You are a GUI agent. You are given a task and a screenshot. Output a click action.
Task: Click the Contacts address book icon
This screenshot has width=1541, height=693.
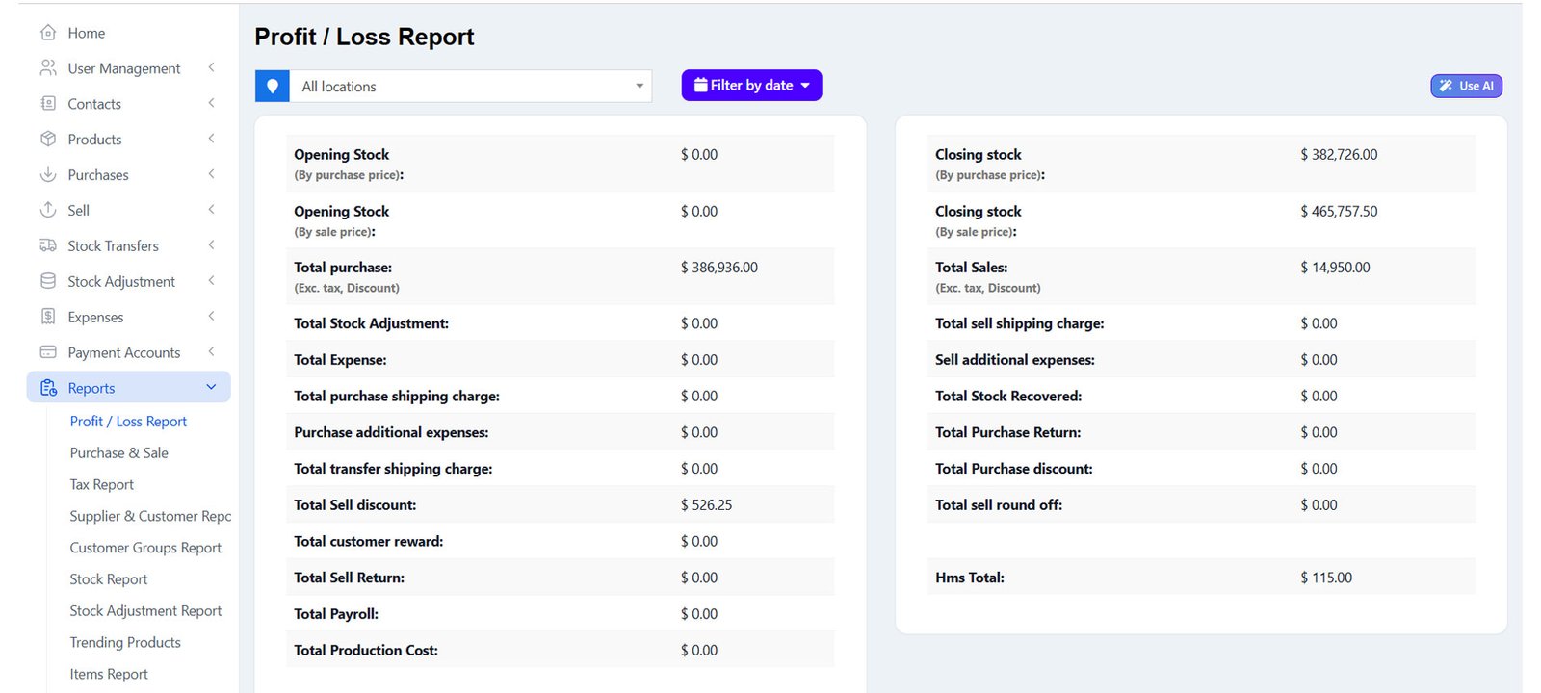[48, 104]
